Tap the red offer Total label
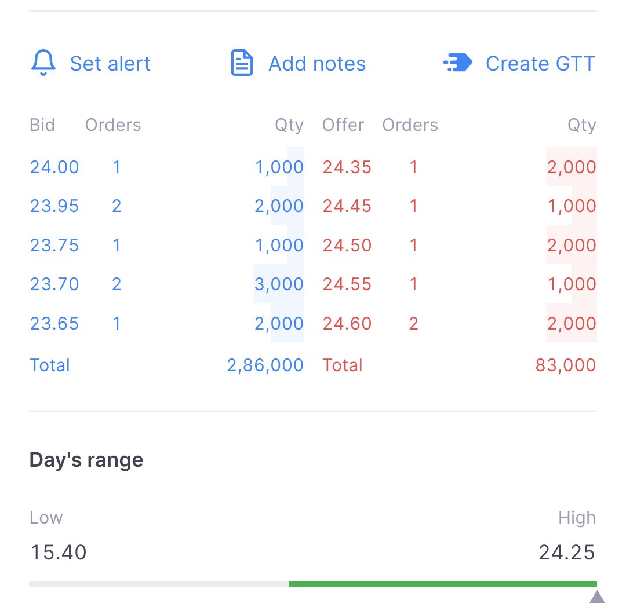 343,365
